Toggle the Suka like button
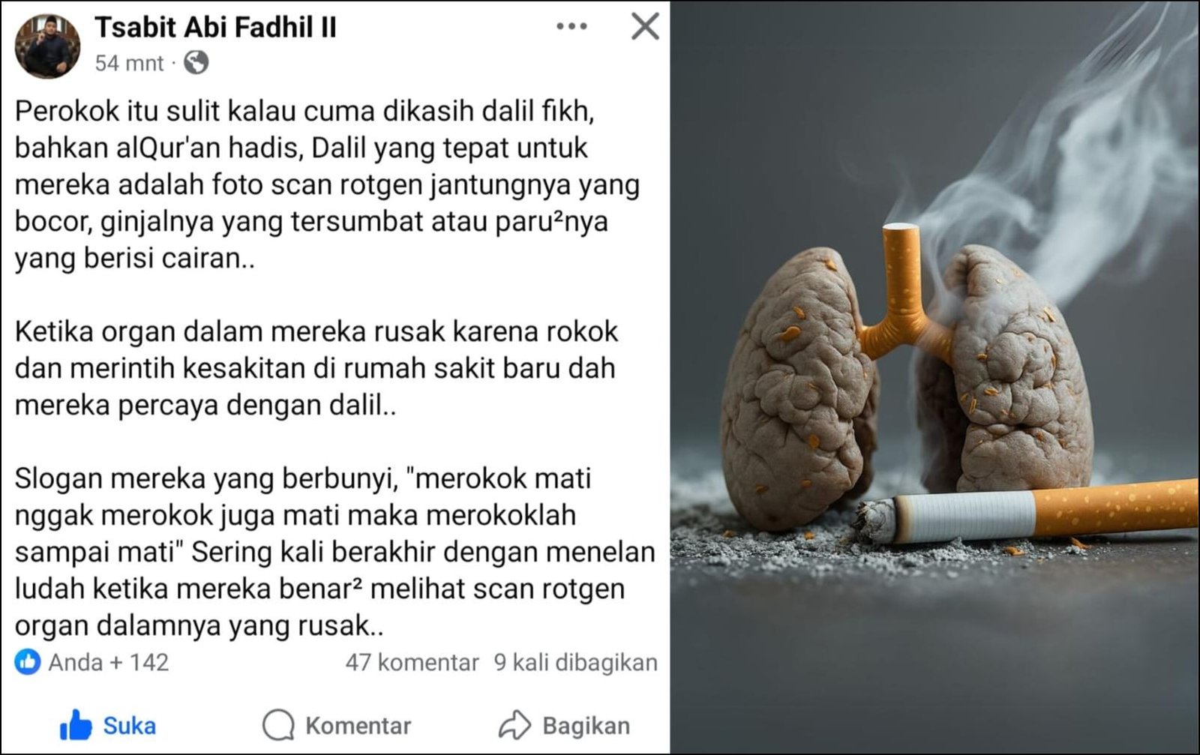Viewport: 1200px width, 755px height. pos(108,726)
